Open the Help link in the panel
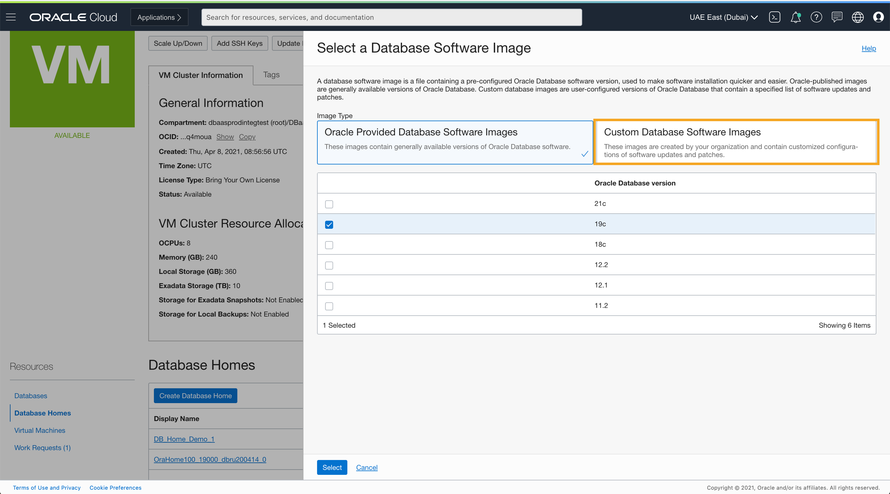The image size is (890, 494). click(868, 49)
